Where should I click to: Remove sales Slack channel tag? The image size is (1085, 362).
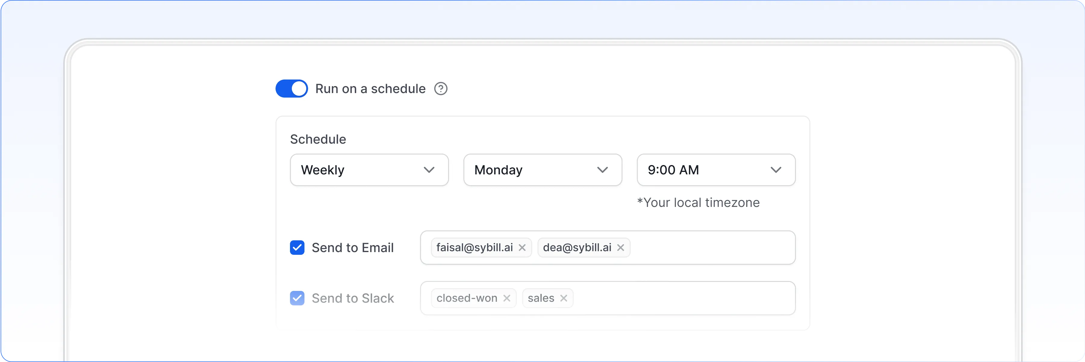(x=563, y=298)
